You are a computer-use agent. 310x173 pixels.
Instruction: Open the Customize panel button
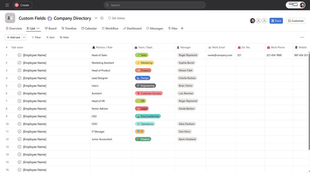pos(296,21)
